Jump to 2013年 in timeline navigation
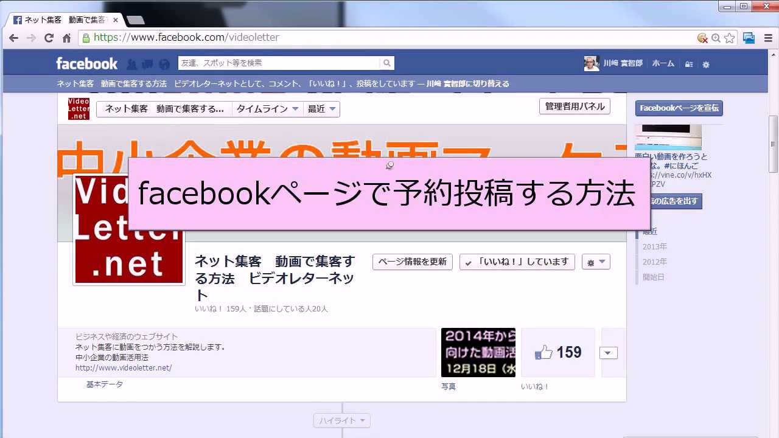 (655, 247)
